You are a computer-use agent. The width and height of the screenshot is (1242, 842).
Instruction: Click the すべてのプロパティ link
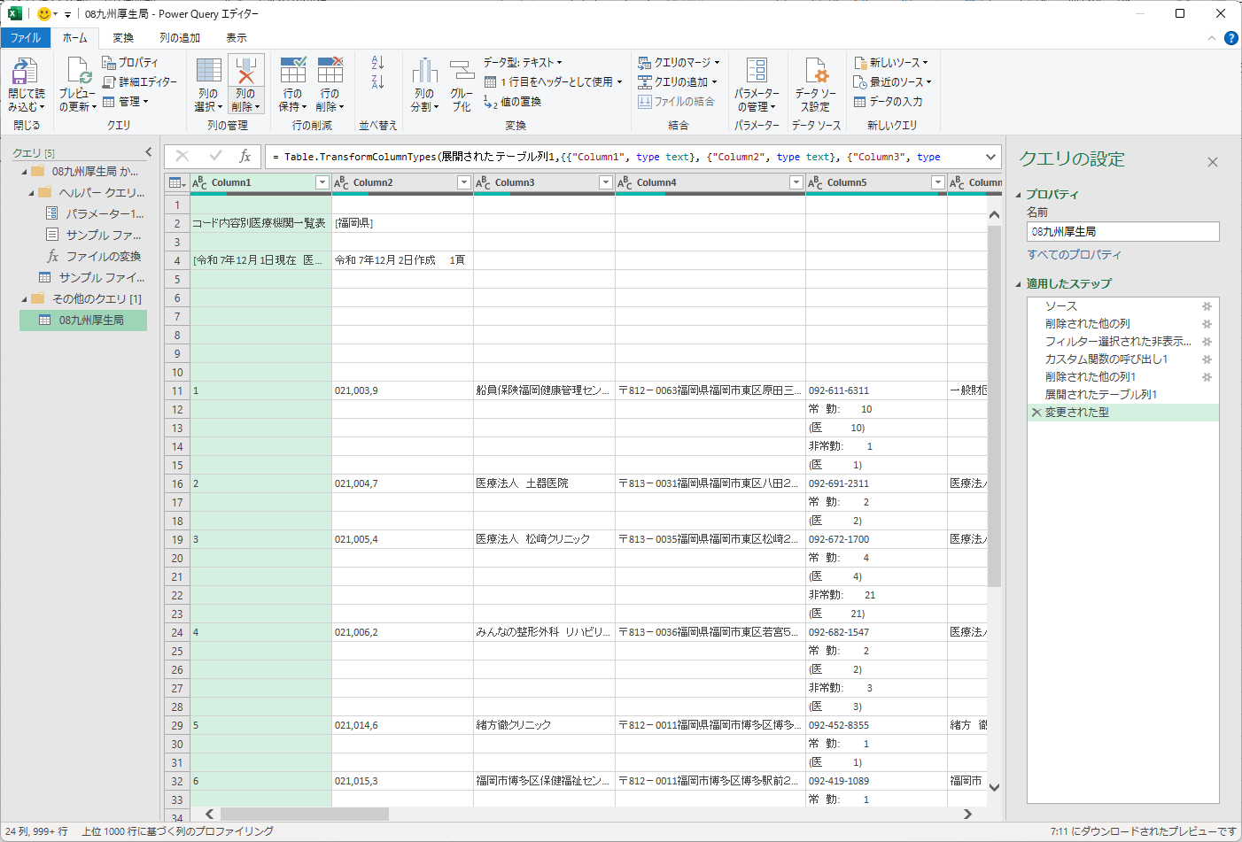click(x=1074, y=255)
